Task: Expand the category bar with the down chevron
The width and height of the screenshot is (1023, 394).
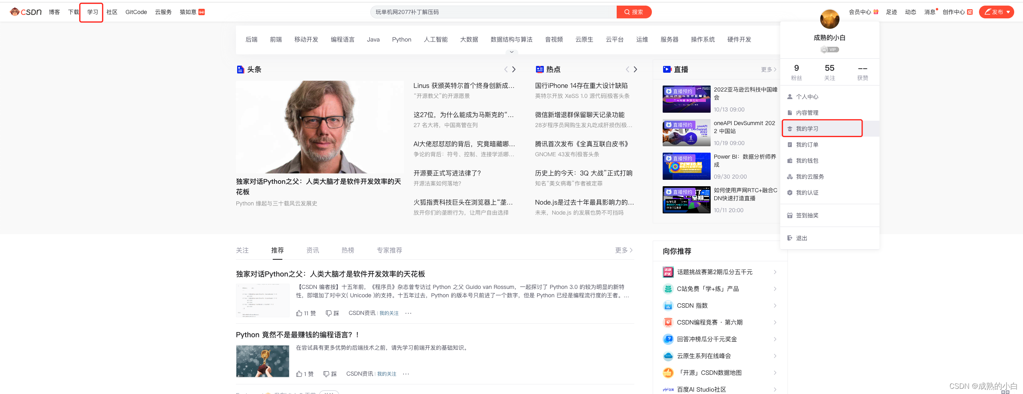Action: 511,52
